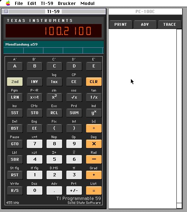Click the digit 9 key
Image resolution: width=187 pixels, height=212 pixels.
tap(74, 144)
